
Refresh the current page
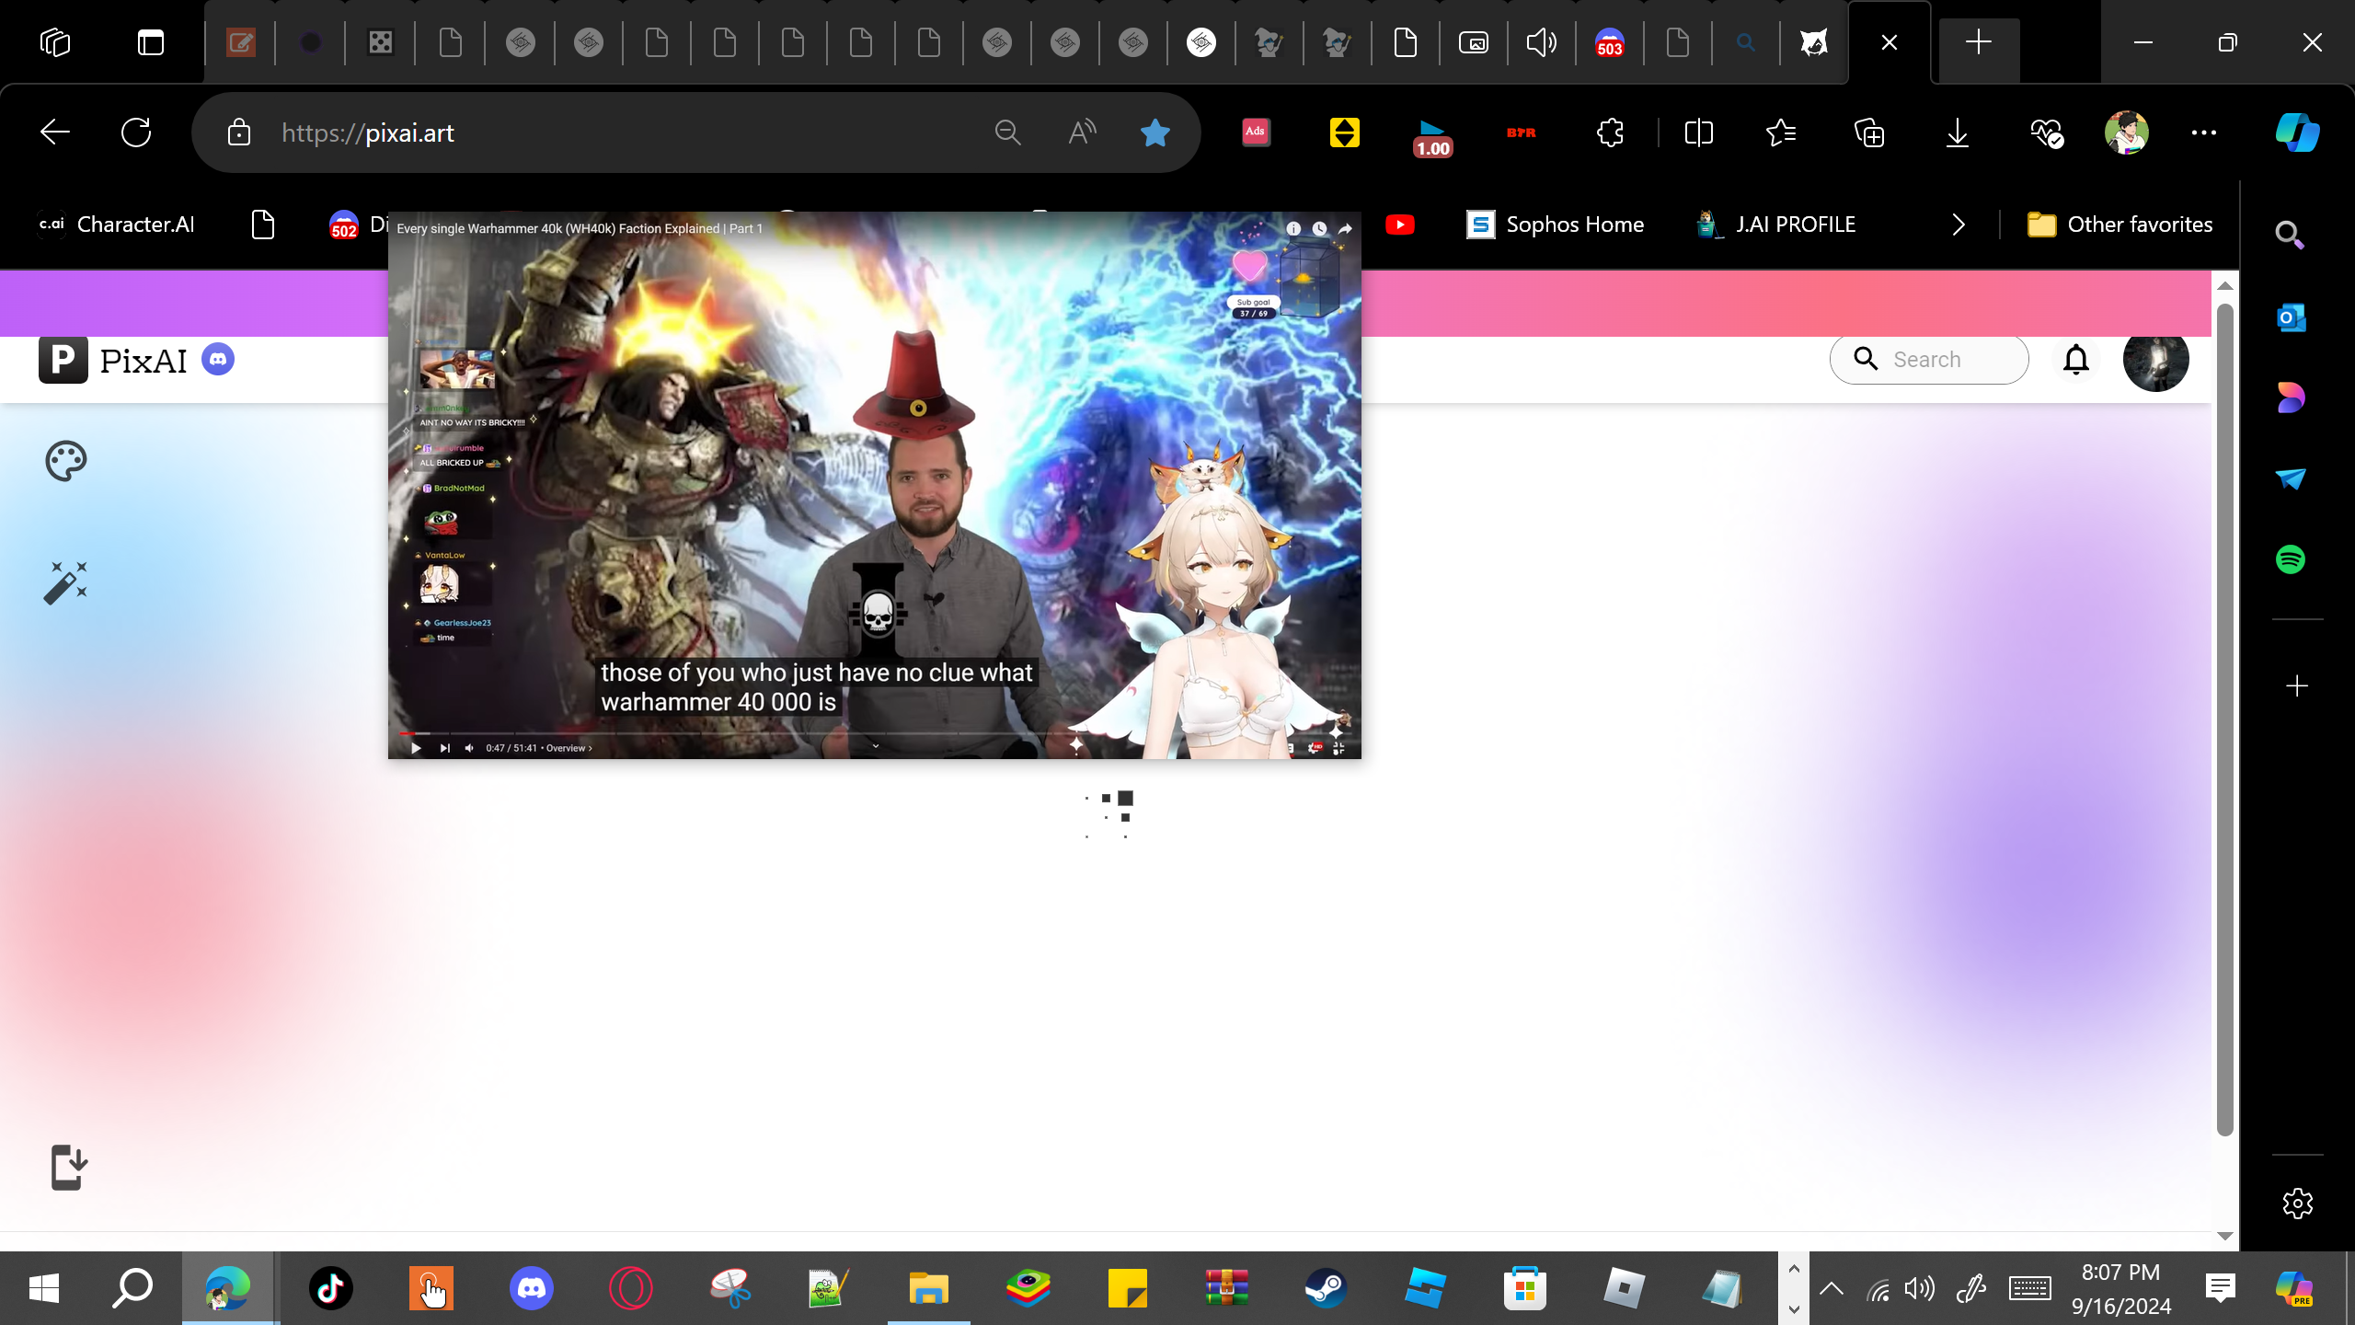click(x=136, y=132)
